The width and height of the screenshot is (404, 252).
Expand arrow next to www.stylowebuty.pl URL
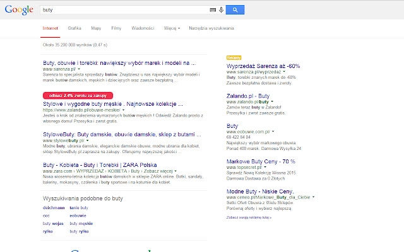88,140
